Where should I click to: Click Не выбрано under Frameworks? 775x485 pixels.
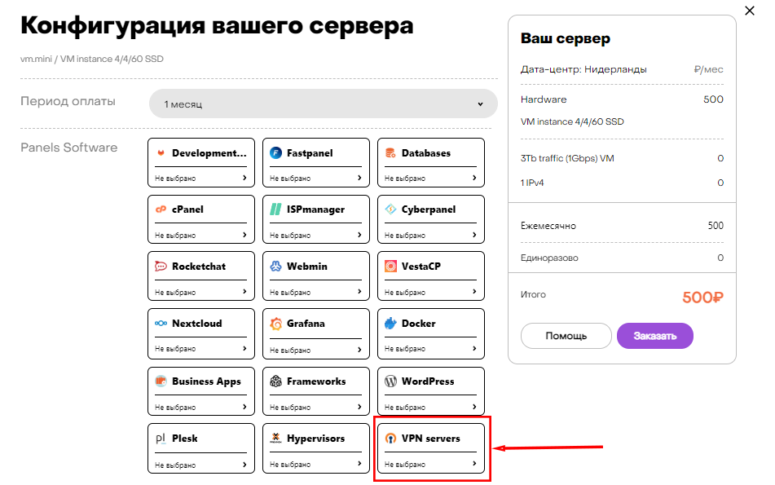pos(290,408)
